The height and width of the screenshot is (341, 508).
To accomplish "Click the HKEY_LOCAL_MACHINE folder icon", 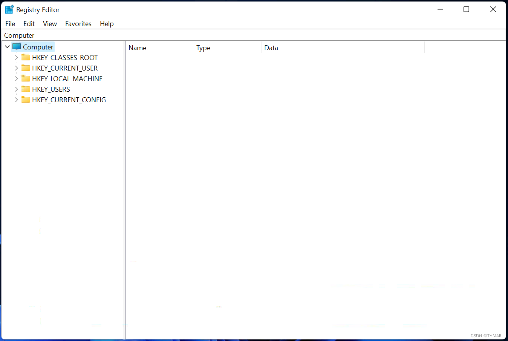I will click(26, 78).
